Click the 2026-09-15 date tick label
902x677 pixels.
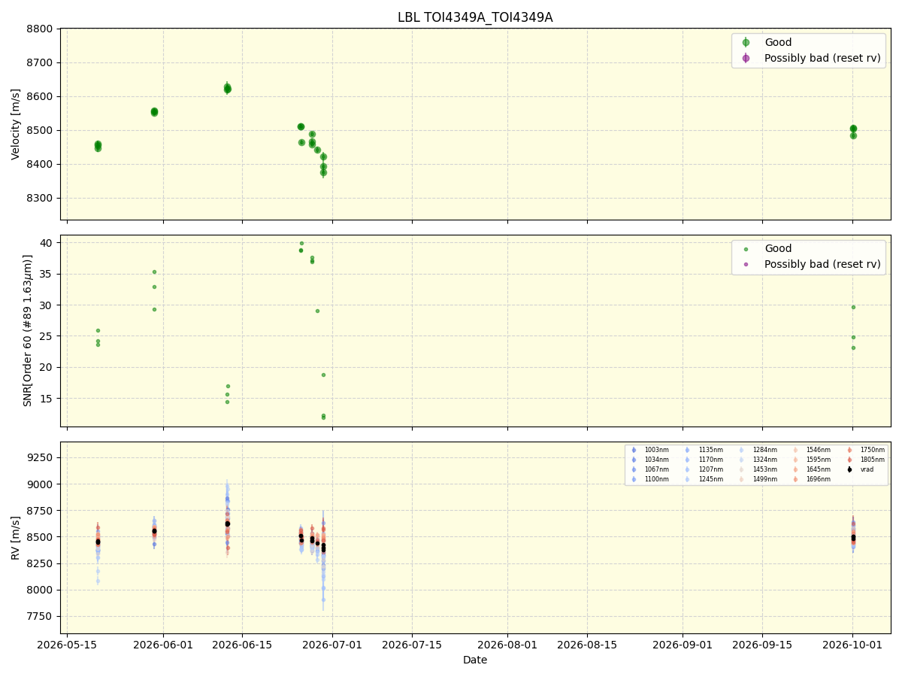[762, 645]
